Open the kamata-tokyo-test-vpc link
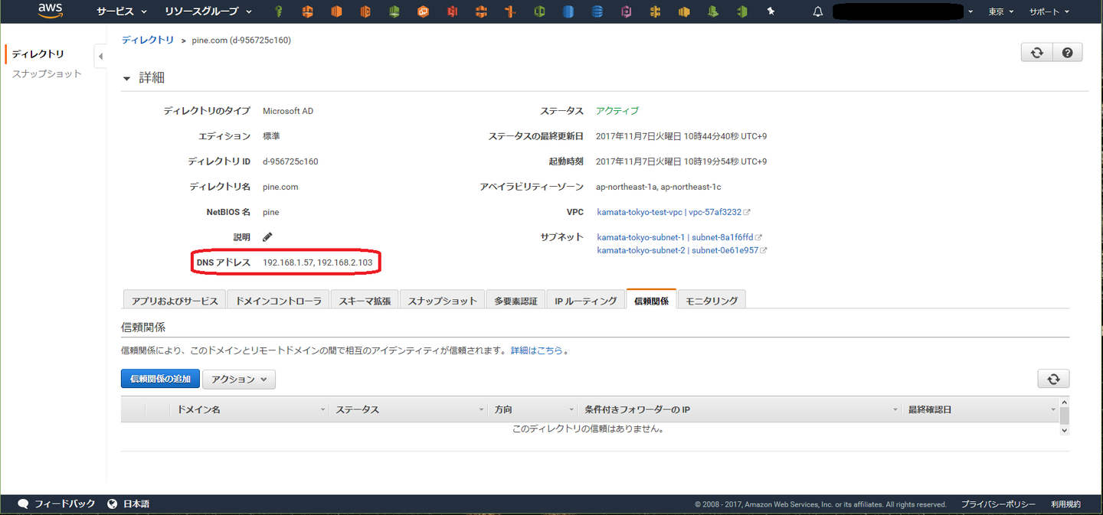This screenshot has height=515, width=1103. click(x=640, y=212)
